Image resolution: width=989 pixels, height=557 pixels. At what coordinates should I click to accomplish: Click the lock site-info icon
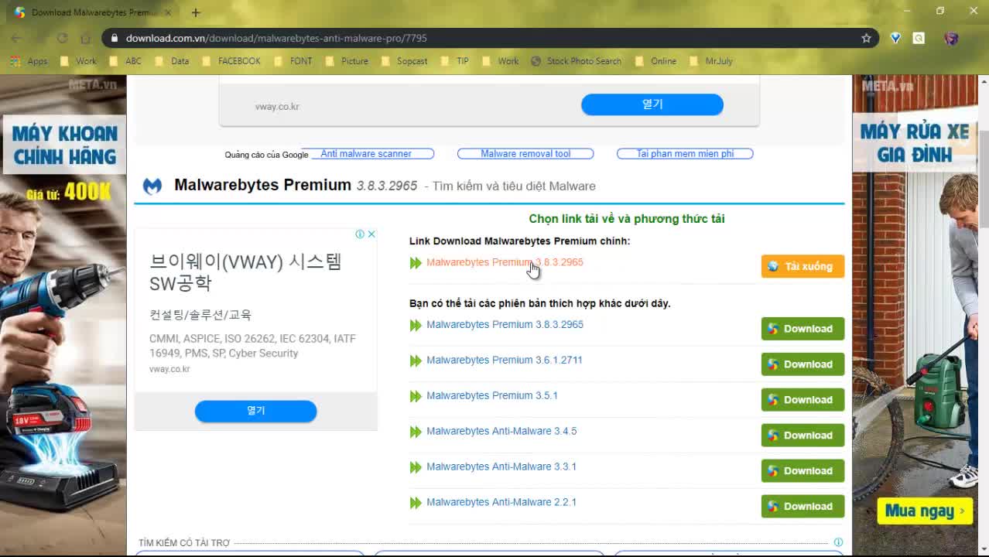pos(114,38)
